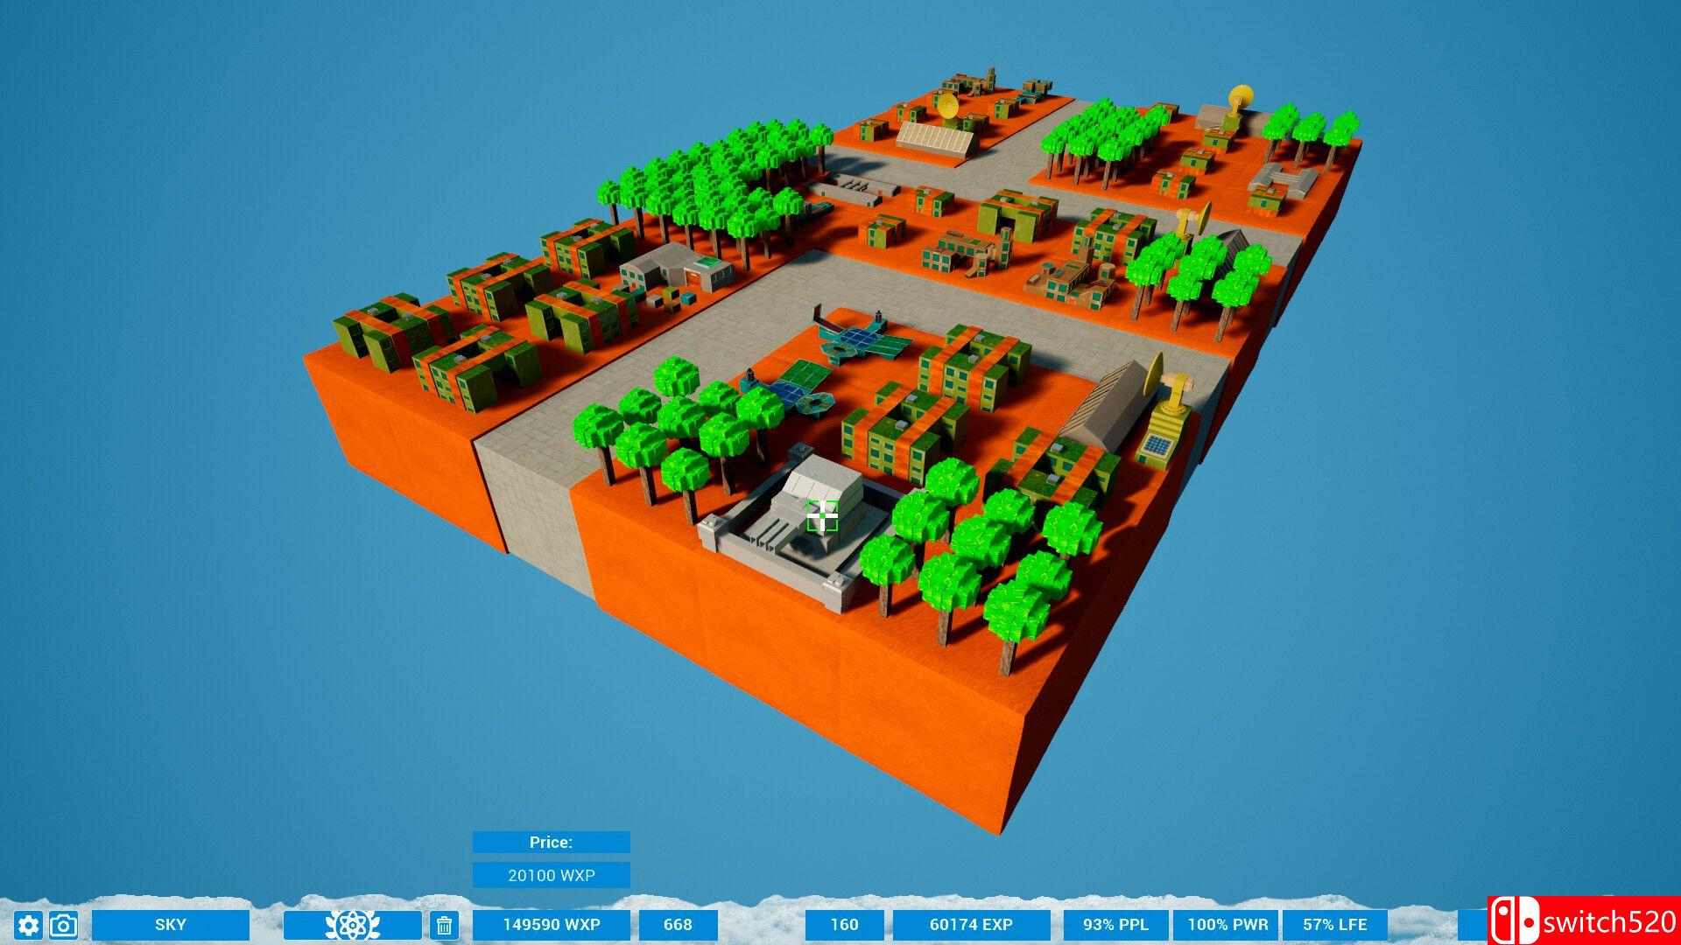Image resolution: width=1681 pixels, height=945 pixels.
Task: Click the 93% PPL stat
Action: coord(1115,924)
